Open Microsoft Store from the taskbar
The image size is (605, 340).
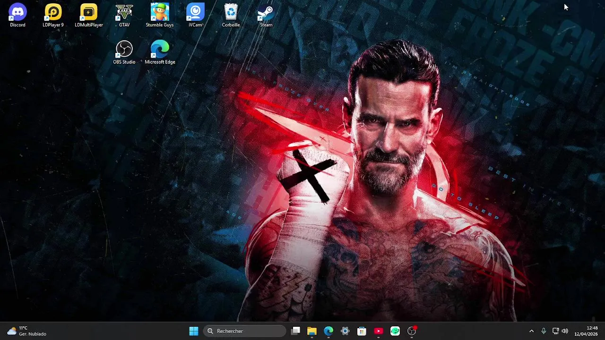(362, 331)
